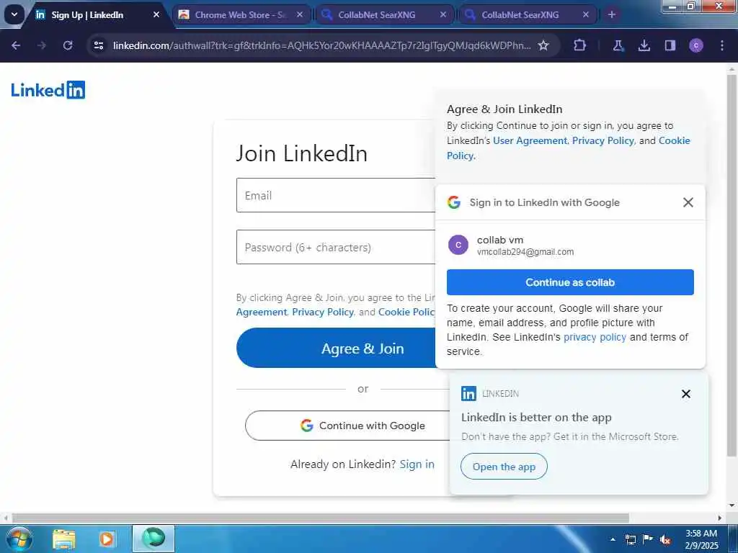Bookmark this page with the star icon
Screen dimensions: 738x553
coord(543,45)
